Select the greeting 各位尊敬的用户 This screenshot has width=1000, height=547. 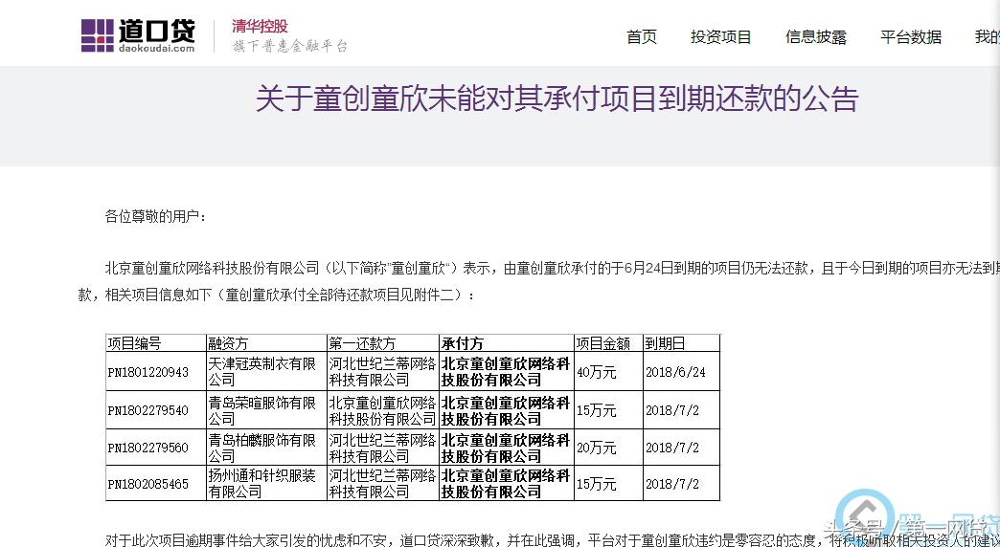point(155,216)
